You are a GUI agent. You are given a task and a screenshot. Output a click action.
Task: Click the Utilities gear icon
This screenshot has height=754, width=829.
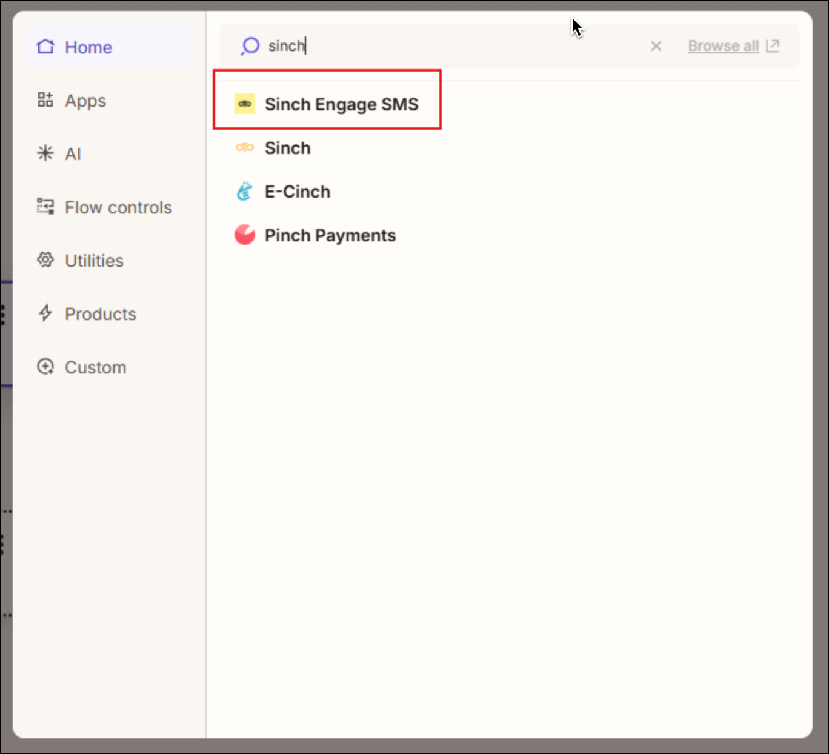pyautogui.click(x=45, y=260)
